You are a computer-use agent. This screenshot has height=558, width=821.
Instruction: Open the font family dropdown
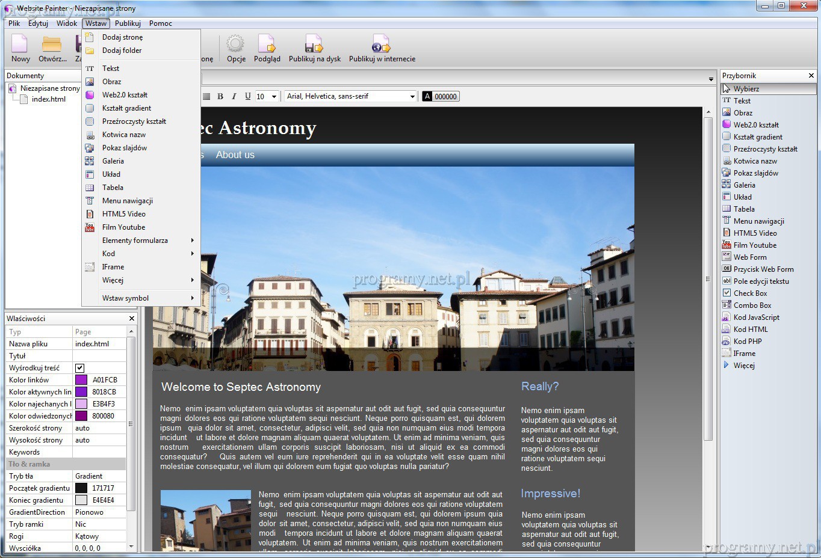point(412,96)
